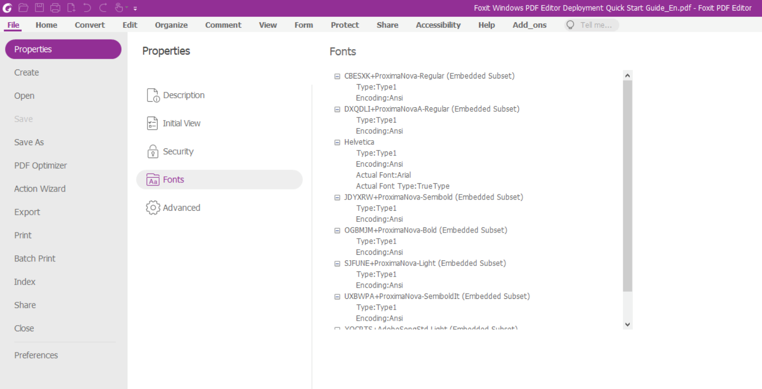Image resolution: width=762 pixels, height=389 pixels.
Task: Switch to the Convert tab
Action: 90,25
